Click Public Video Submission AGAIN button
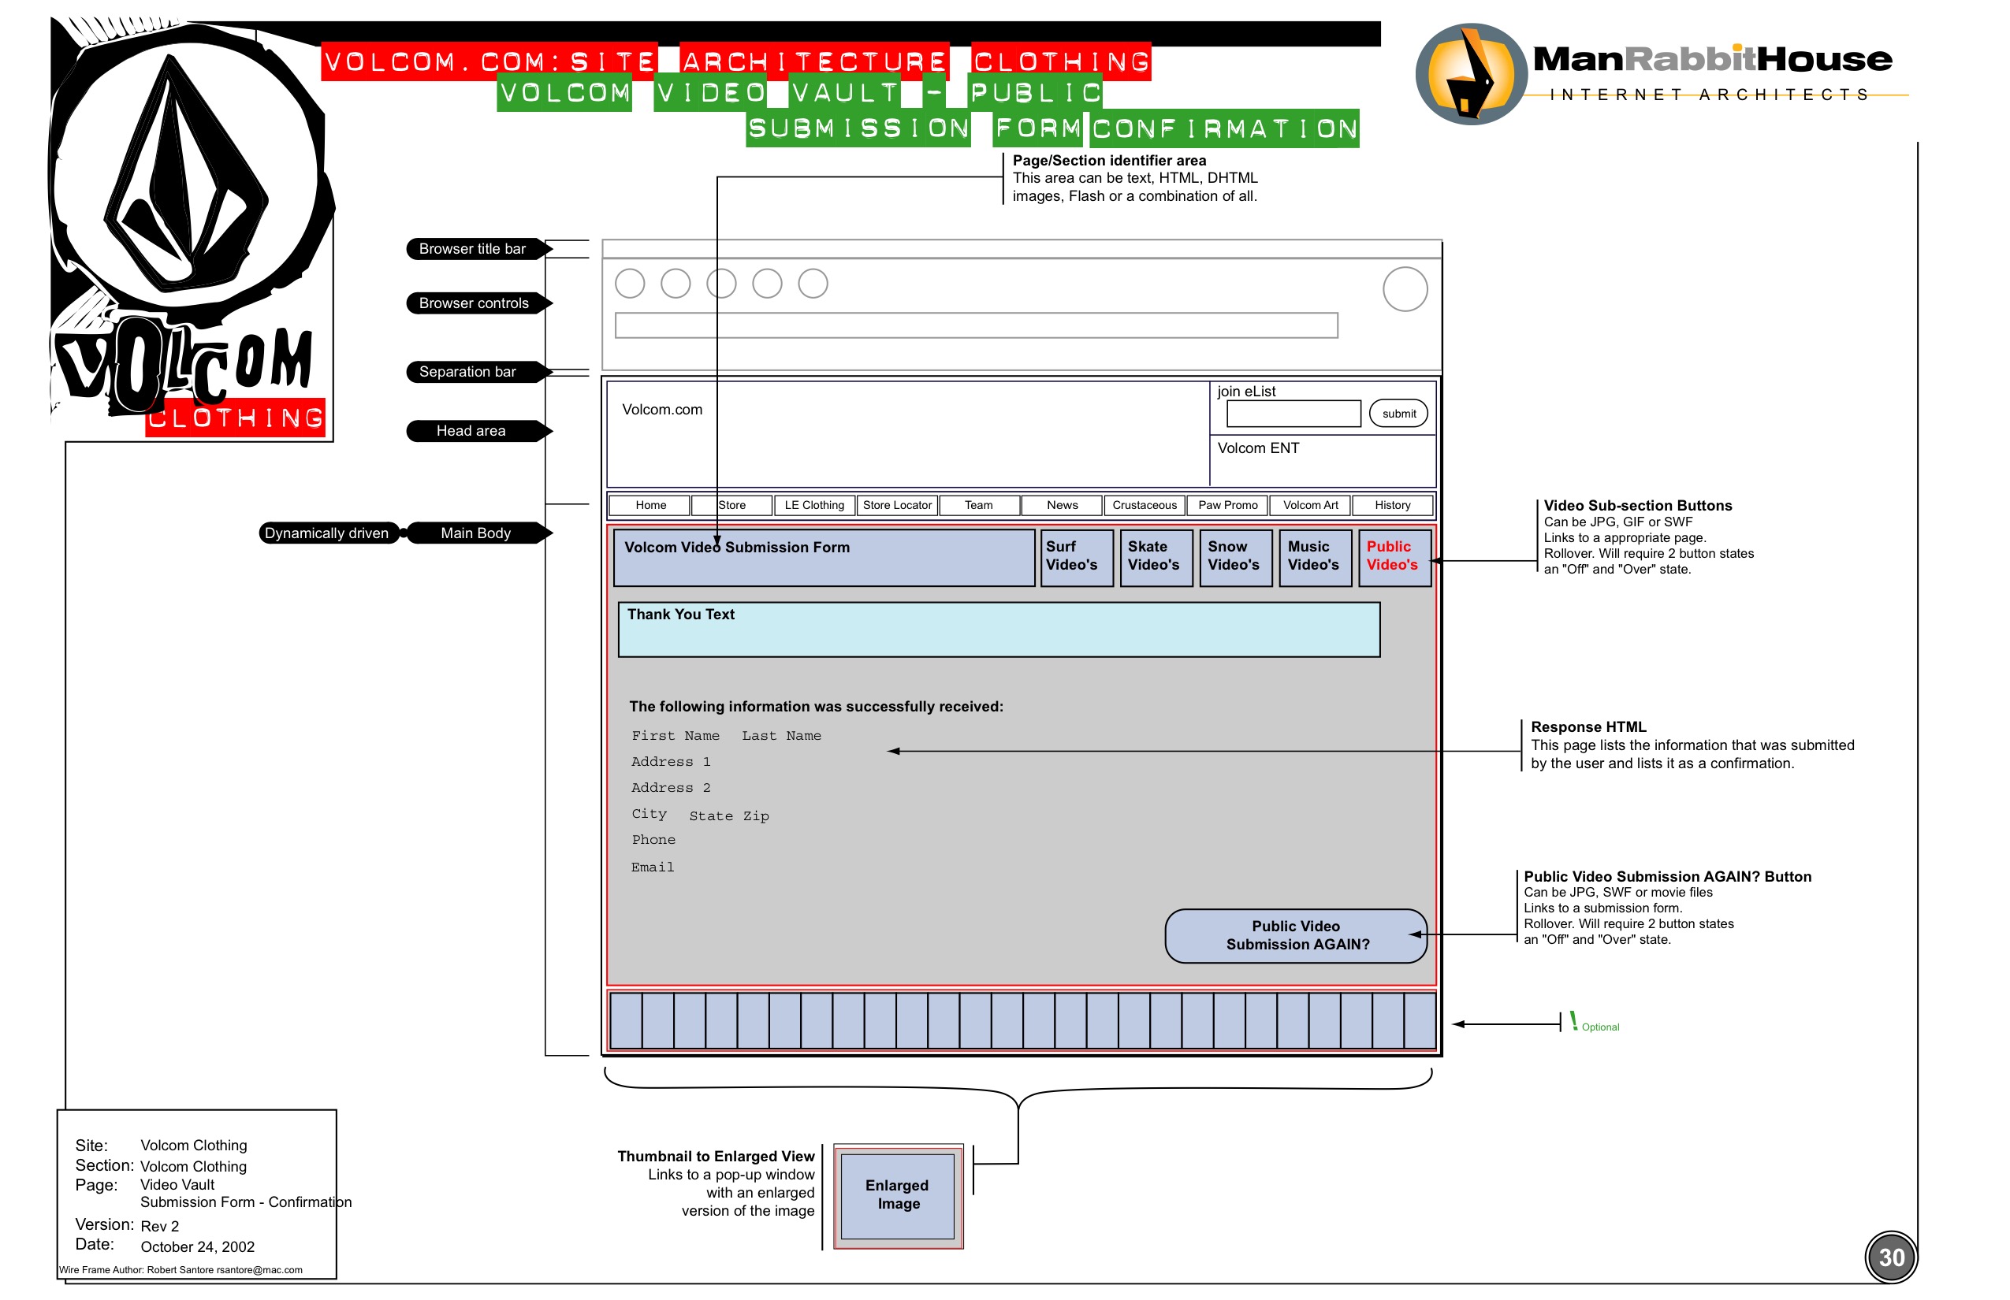 click(x=1296, y=935)
